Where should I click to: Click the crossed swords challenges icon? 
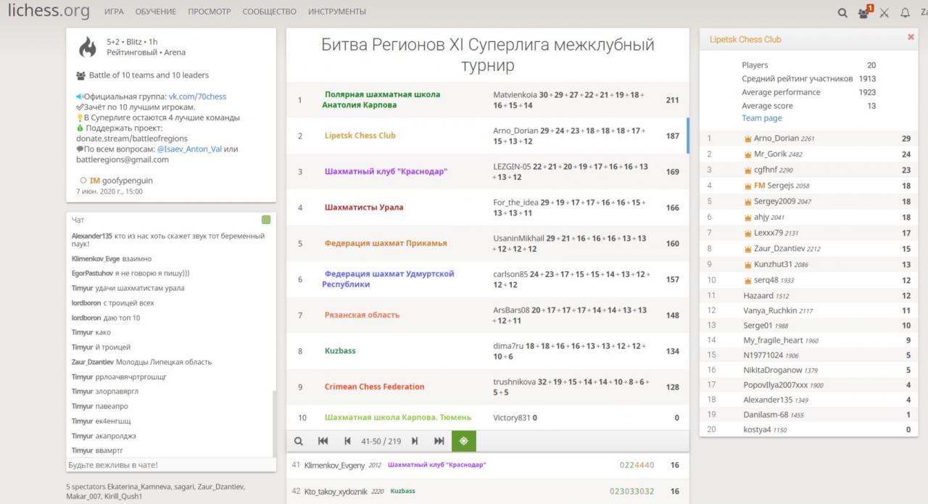(x=884, y=12)
